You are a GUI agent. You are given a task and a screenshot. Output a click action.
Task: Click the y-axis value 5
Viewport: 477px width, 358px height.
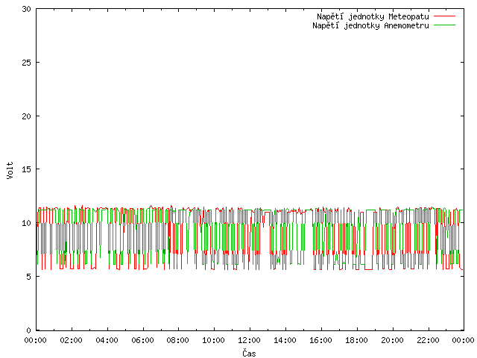(29, 277)
